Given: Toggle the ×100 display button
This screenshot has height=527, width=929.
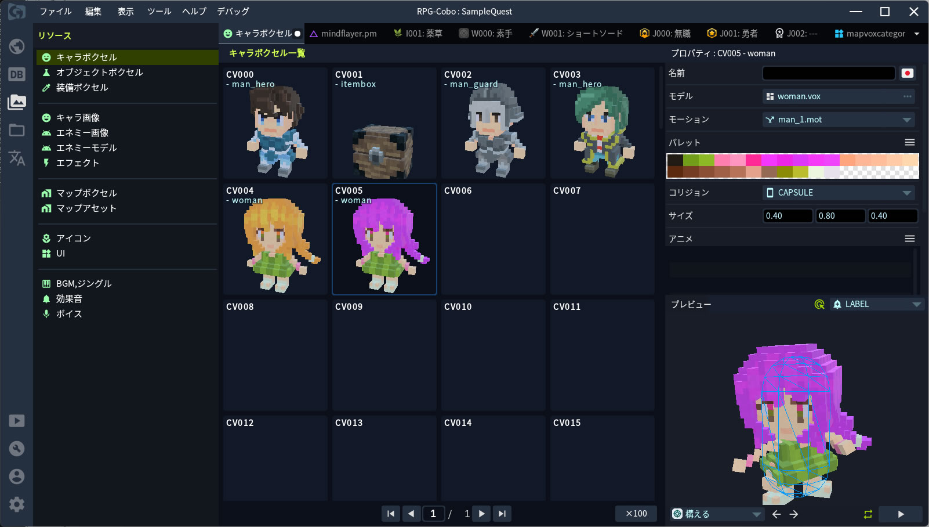Looking at the screenshot, I should coord(636,514).
